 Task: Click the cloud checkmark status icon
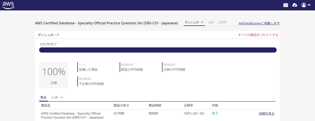pos(295,5)
